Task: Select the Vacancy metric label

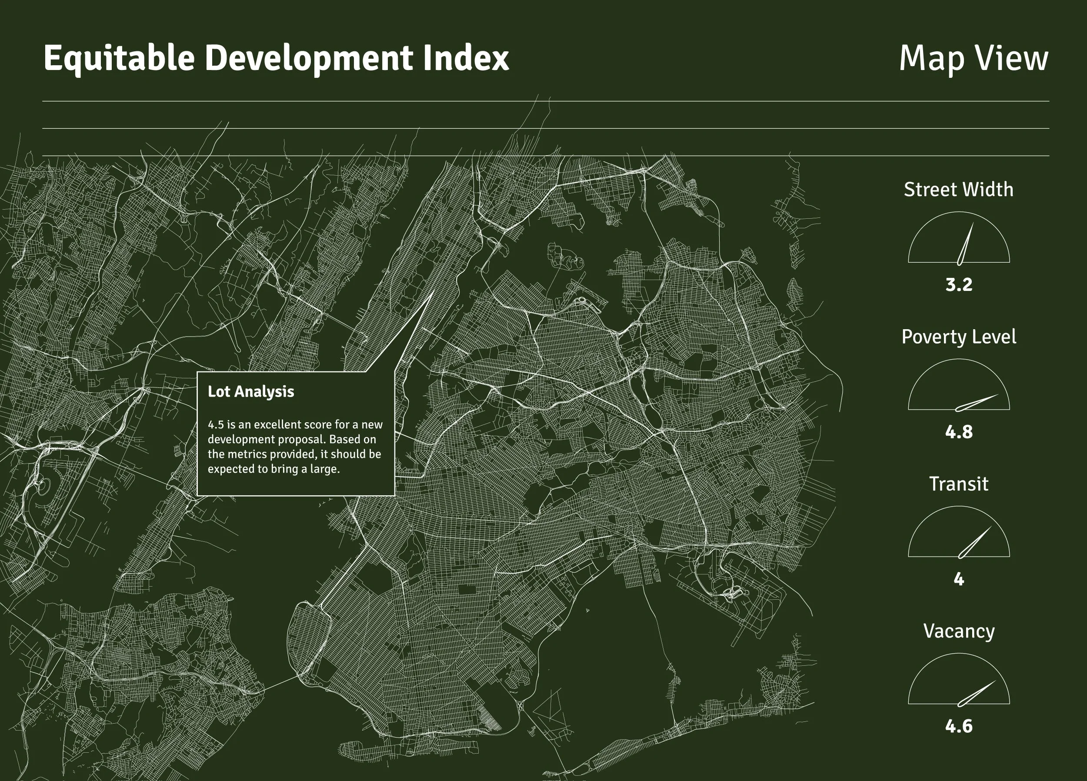Action: (x=959, y=631)
